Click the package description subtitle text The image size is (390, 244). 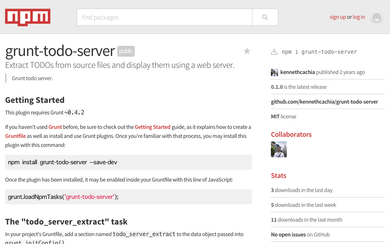[x=120, y=65]
